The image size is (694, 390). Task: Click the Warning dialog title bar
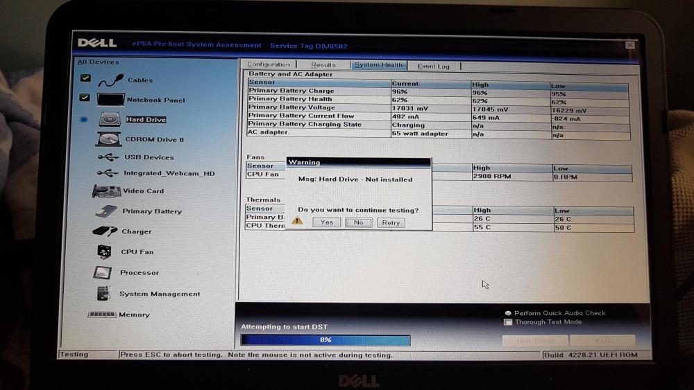[359, 162]
